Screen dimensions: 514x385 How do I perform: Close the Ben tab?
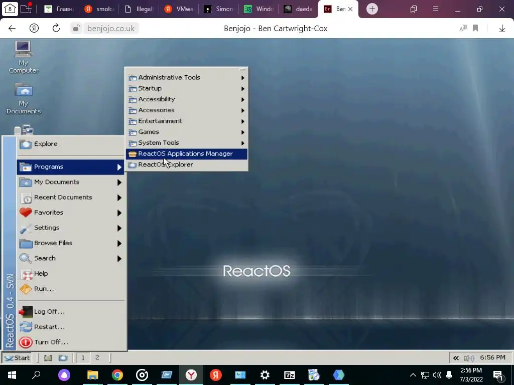pos(350,9)
